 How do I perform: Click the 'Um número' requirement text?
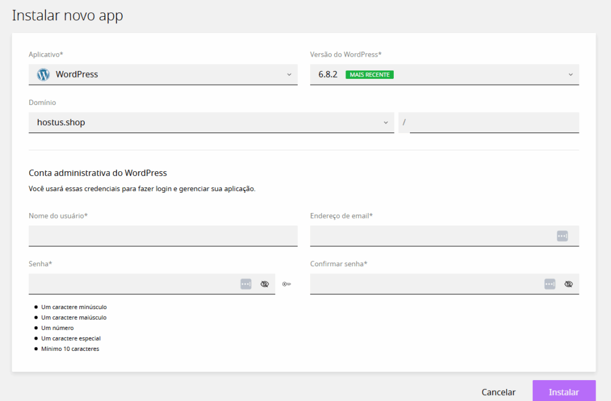(57, 328)
